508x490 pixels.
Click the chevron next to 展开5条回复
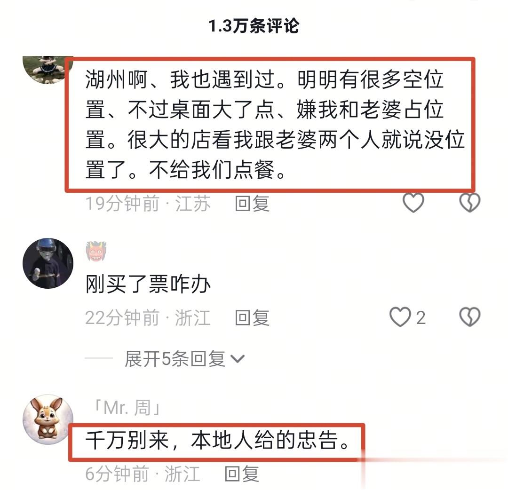[x=238, y=359]
